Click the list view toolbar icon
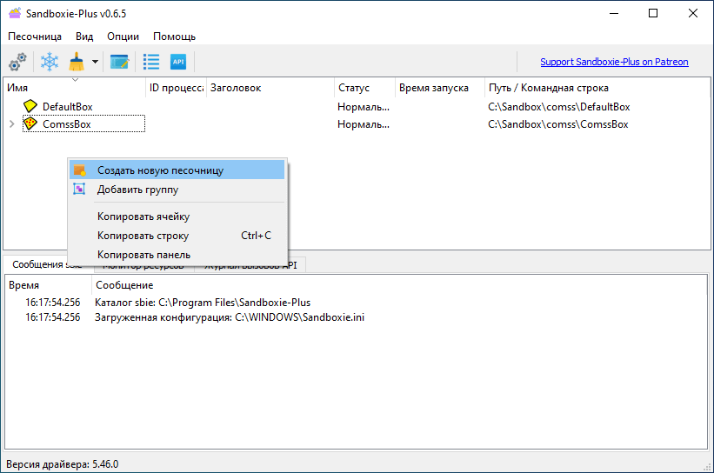Image resolution: width=714 pixels, height=473 pixels. coord(151,62)
